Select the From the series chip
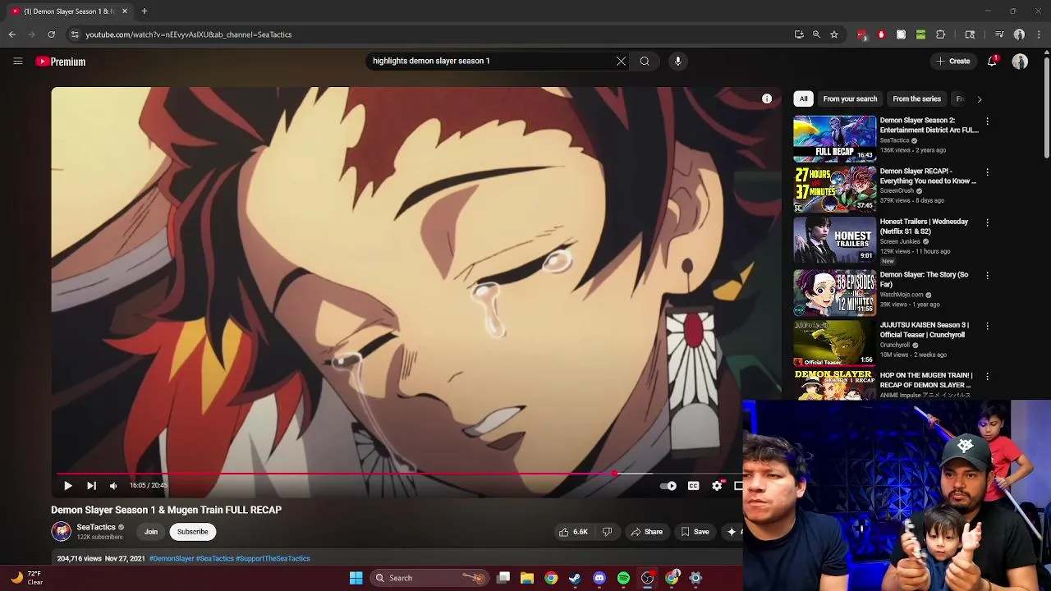Screen dimensions: 1051x591 click(x=916, y=98)
